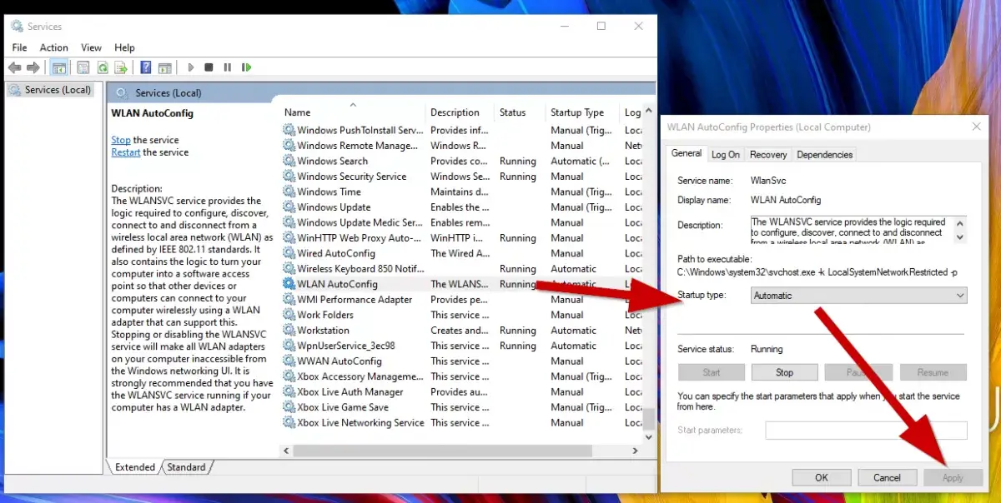Click the Forward arrow in Services toolbar

click(x=33, y=67)
